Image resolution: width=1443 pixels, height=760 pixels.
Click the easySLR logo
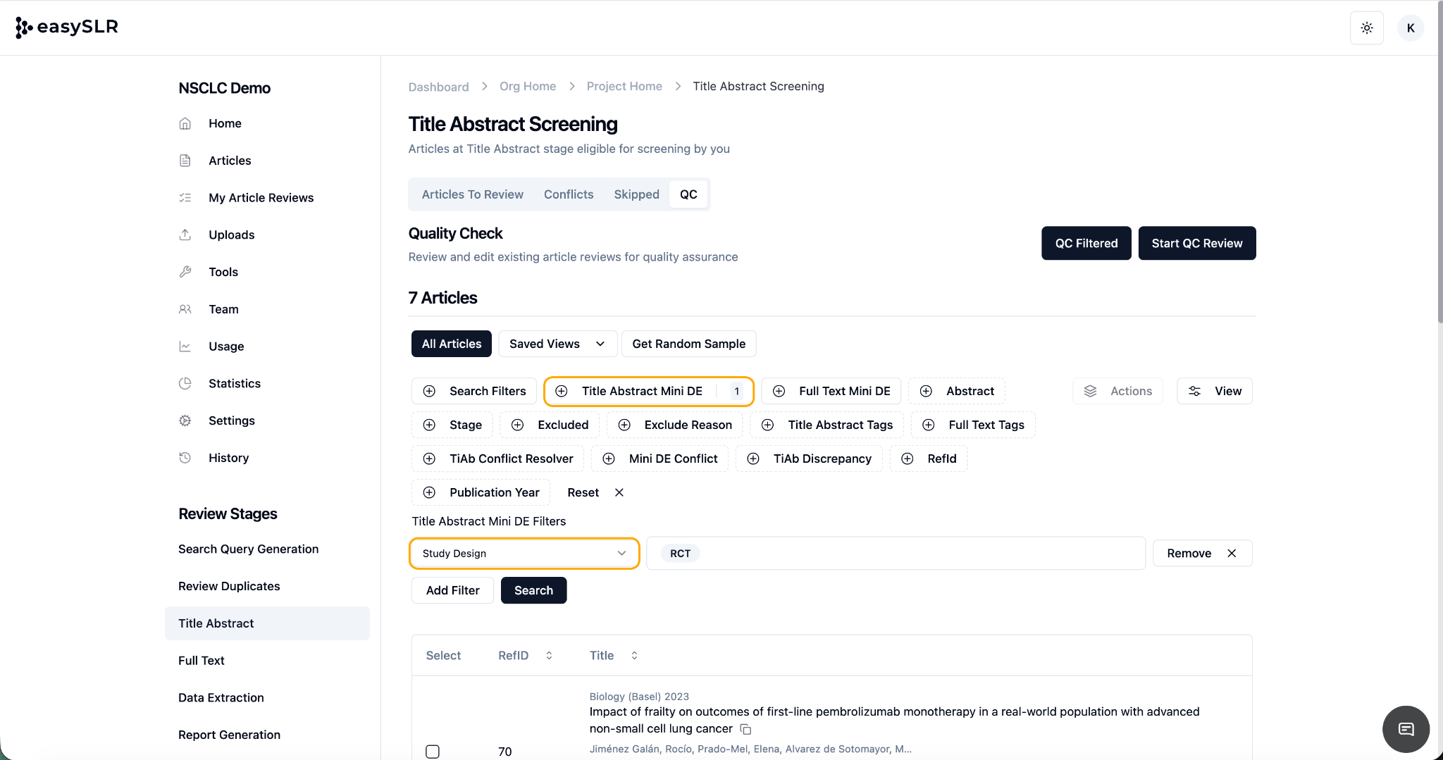(67, 27)
